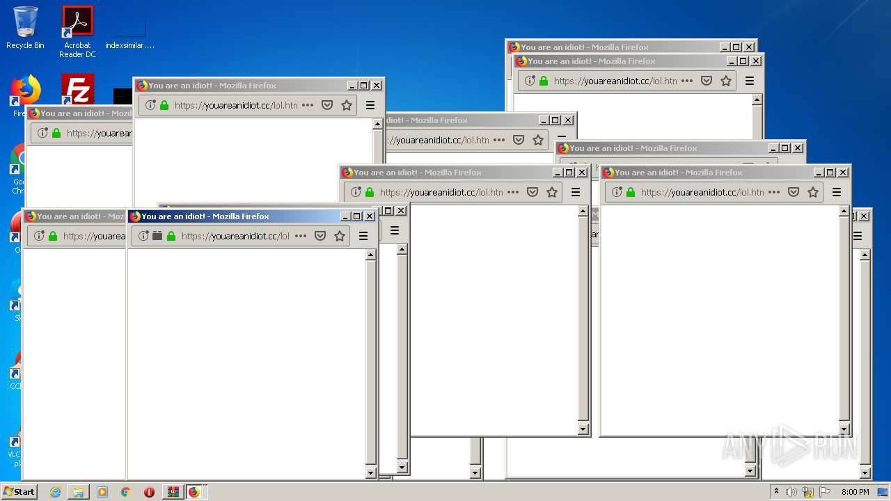Open Windows Explorer from the taskbar
Screen dimensions: 891x501
click(x=79, y=492)
